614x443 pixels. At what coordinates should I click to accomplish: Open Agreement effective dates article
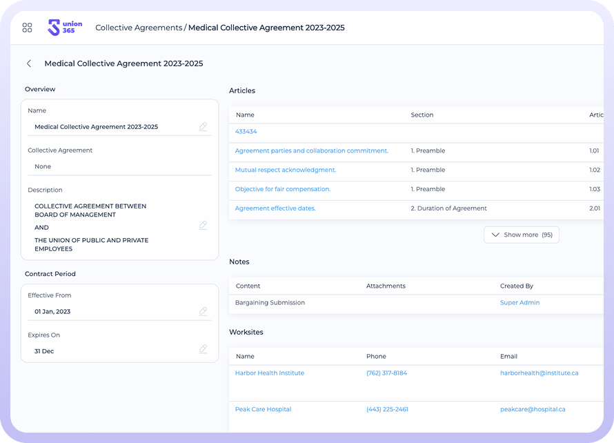point(275,208)
